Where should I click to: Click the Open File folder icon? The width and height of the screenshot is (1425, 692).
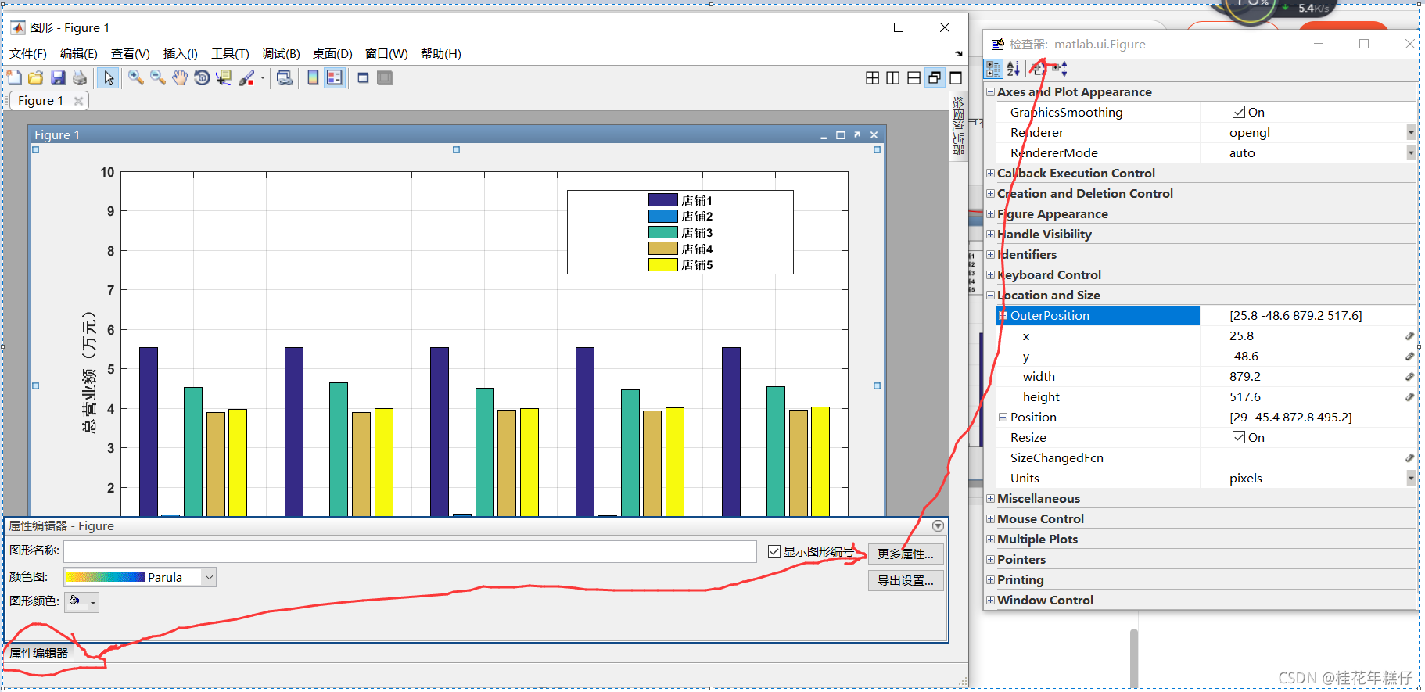pos(36,77)
